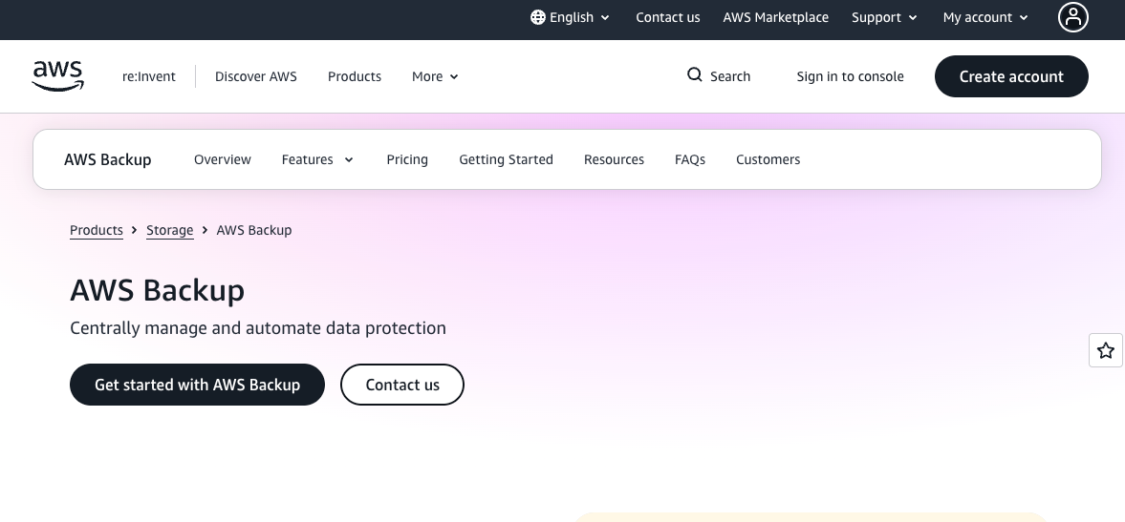Open the user profile avatar icon

[x=1072, y=17]
